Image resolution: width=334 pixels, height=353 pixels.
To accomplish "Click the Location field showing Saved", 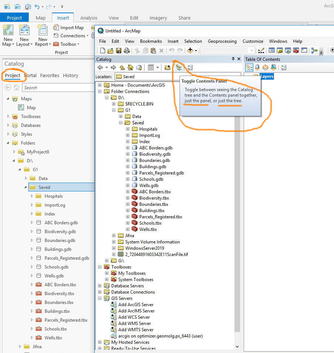I will click(178, 77).
